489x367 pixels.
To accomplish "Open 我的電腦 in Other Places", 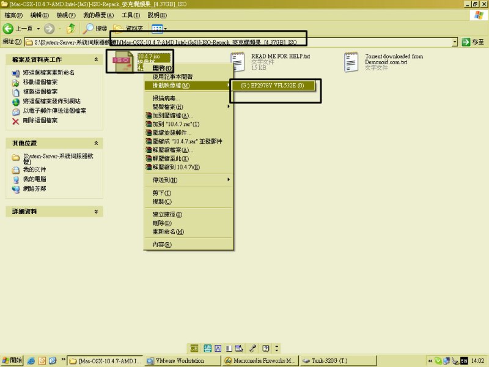I will click(x=35, y=179).
